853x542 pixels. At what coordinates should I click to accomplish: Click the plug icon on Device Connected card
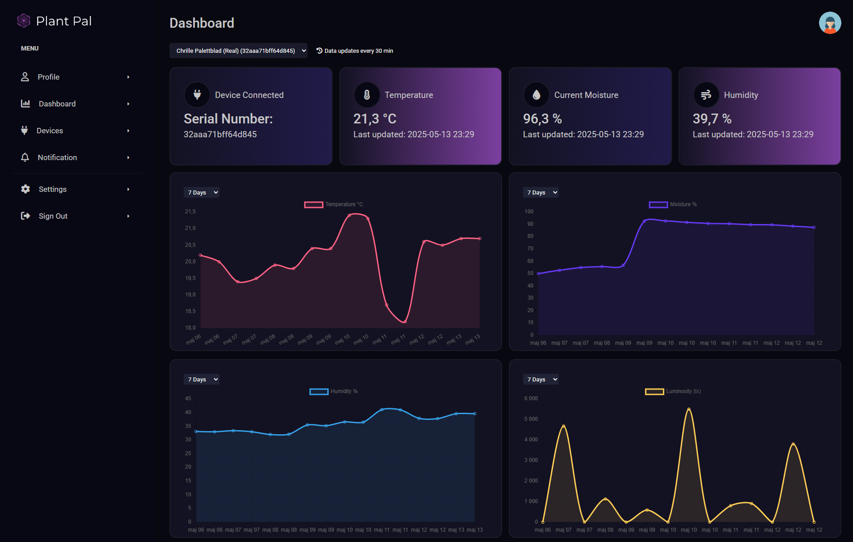(197, 95)
